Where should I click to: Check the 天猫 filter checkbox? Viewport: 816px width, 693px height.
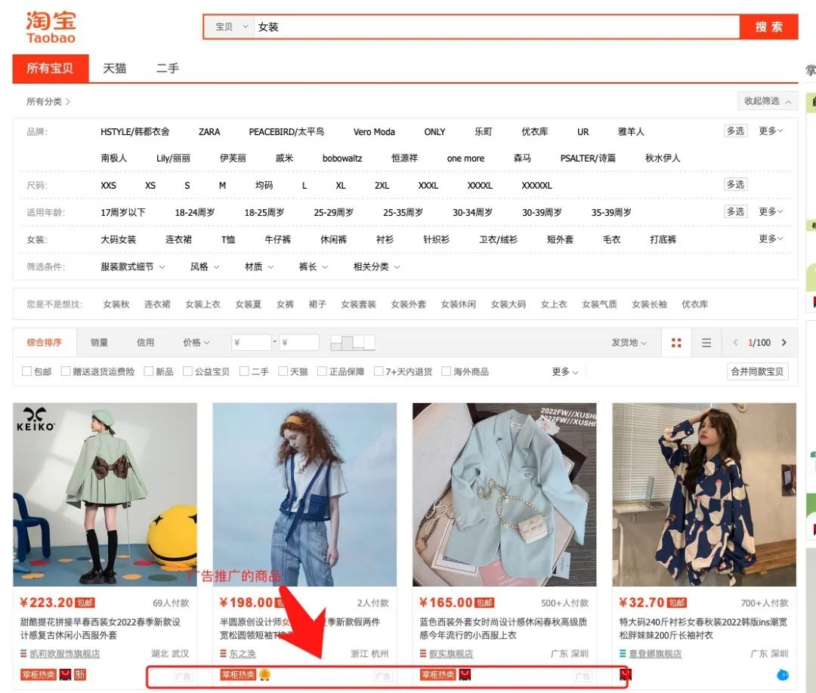(283, 371)
